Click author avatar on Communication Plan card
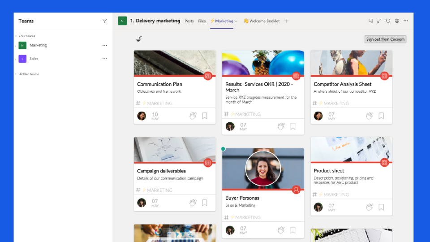 tap(142, 116)
